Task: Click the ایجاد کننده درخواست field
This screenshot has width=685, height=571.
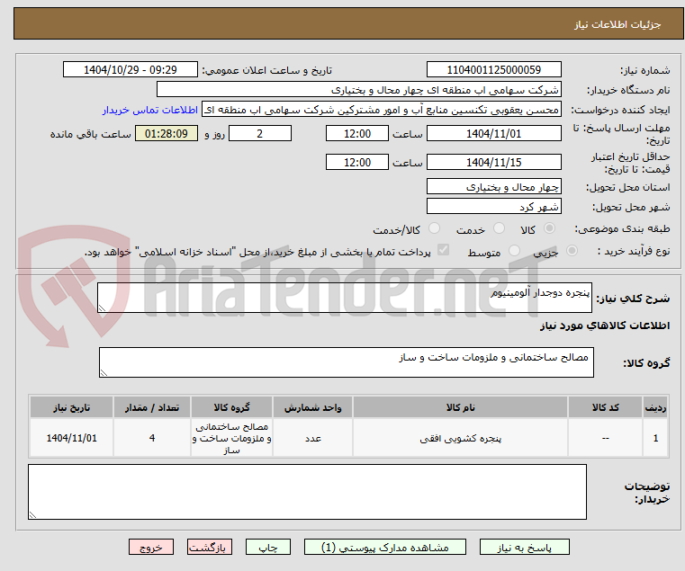Action: point(382,110)
